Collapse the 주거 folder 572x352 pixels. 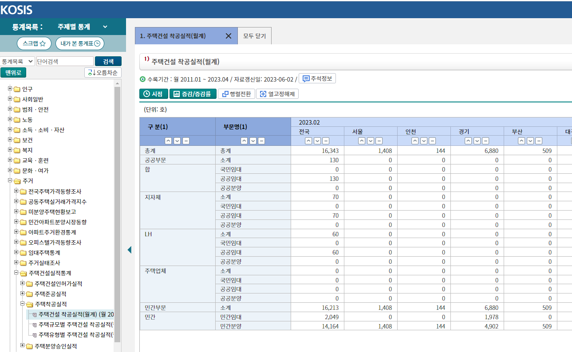(x=10, y=181)
